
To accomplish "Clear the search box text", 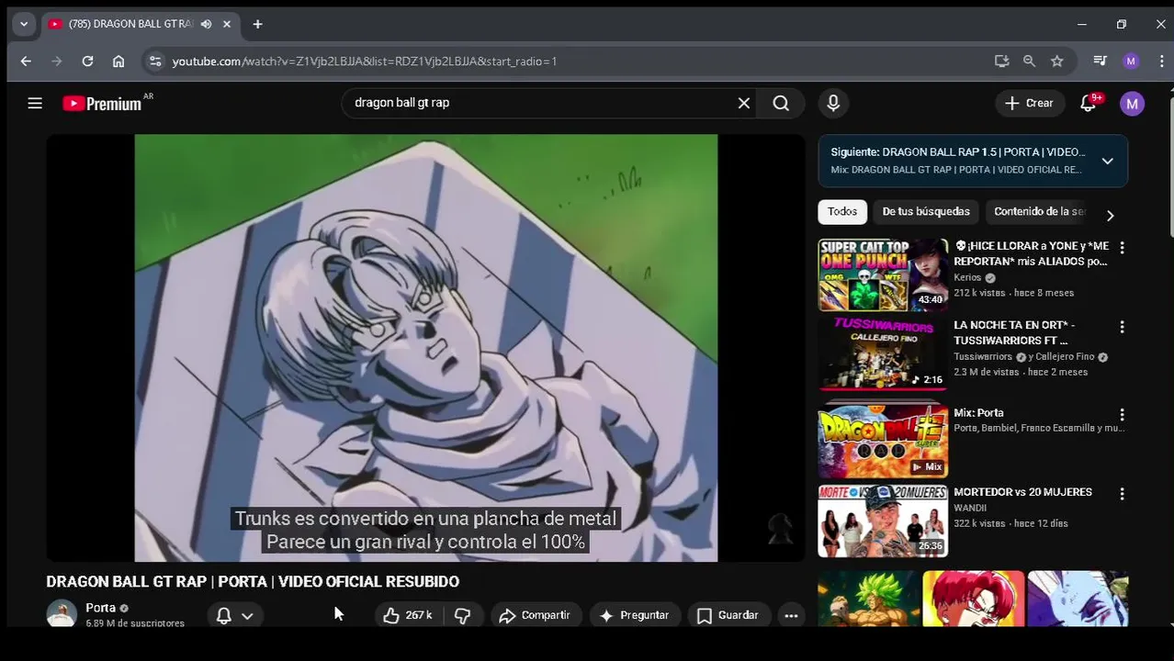I will 744,104.
